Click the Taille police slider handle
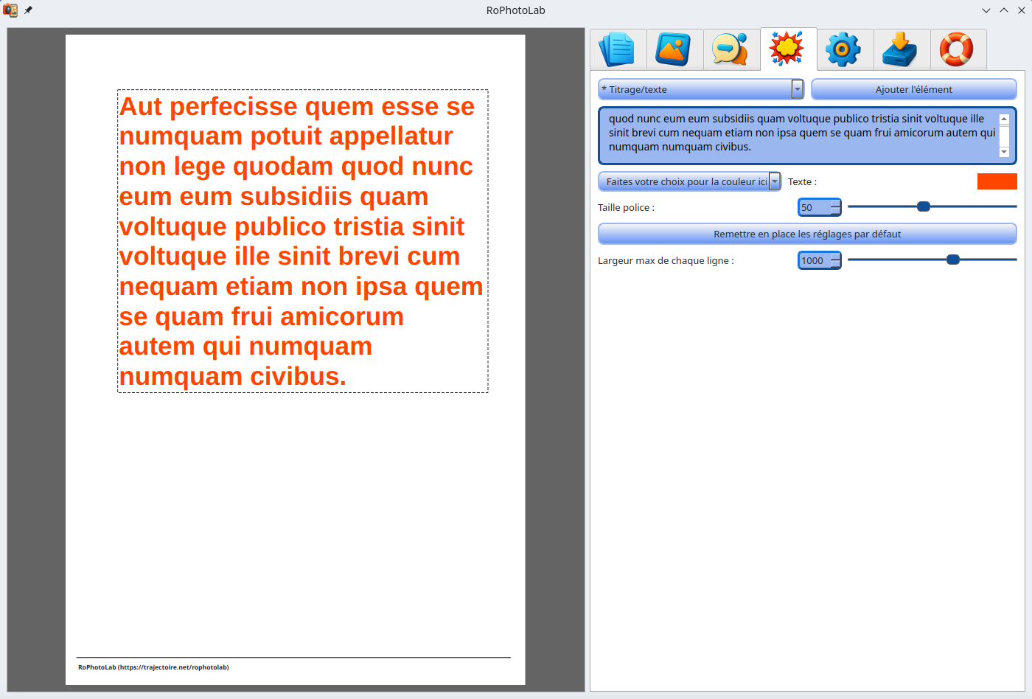 [924, 207]
